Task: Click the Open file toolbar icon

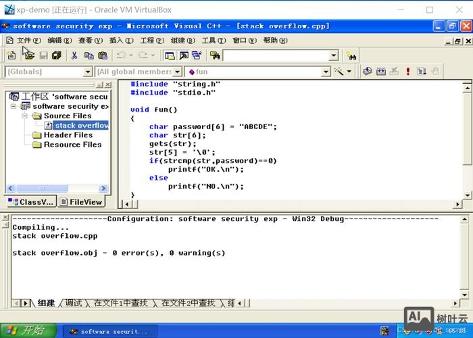Action: pos(28,55)
